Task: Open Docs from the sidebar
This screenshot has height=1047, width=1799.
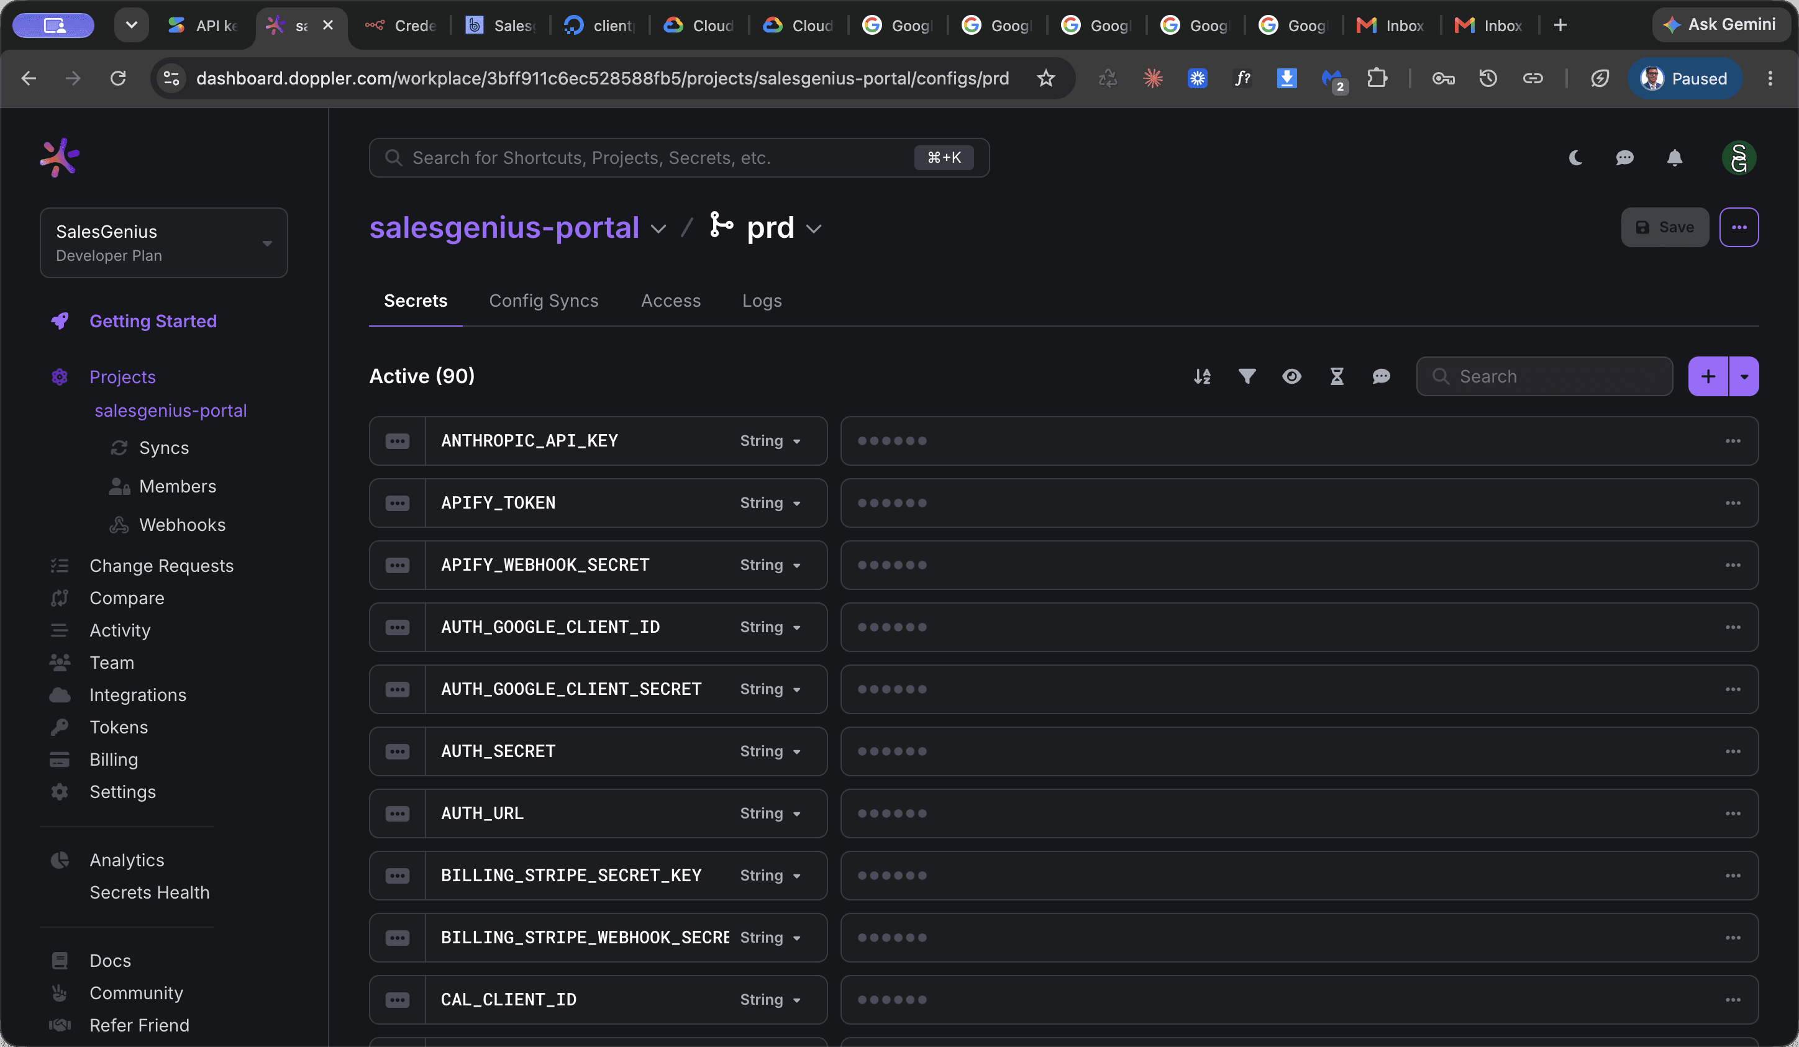Action: point(110,961)
